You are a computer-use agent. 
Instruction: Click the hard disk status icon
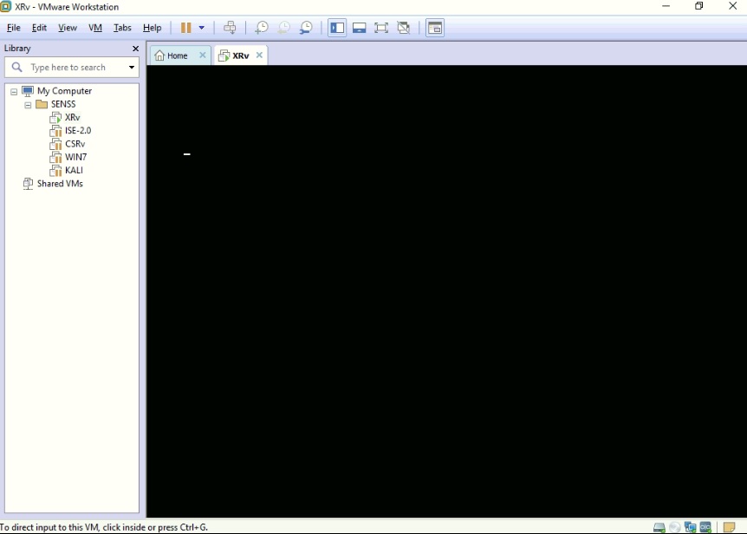point(659,526)
